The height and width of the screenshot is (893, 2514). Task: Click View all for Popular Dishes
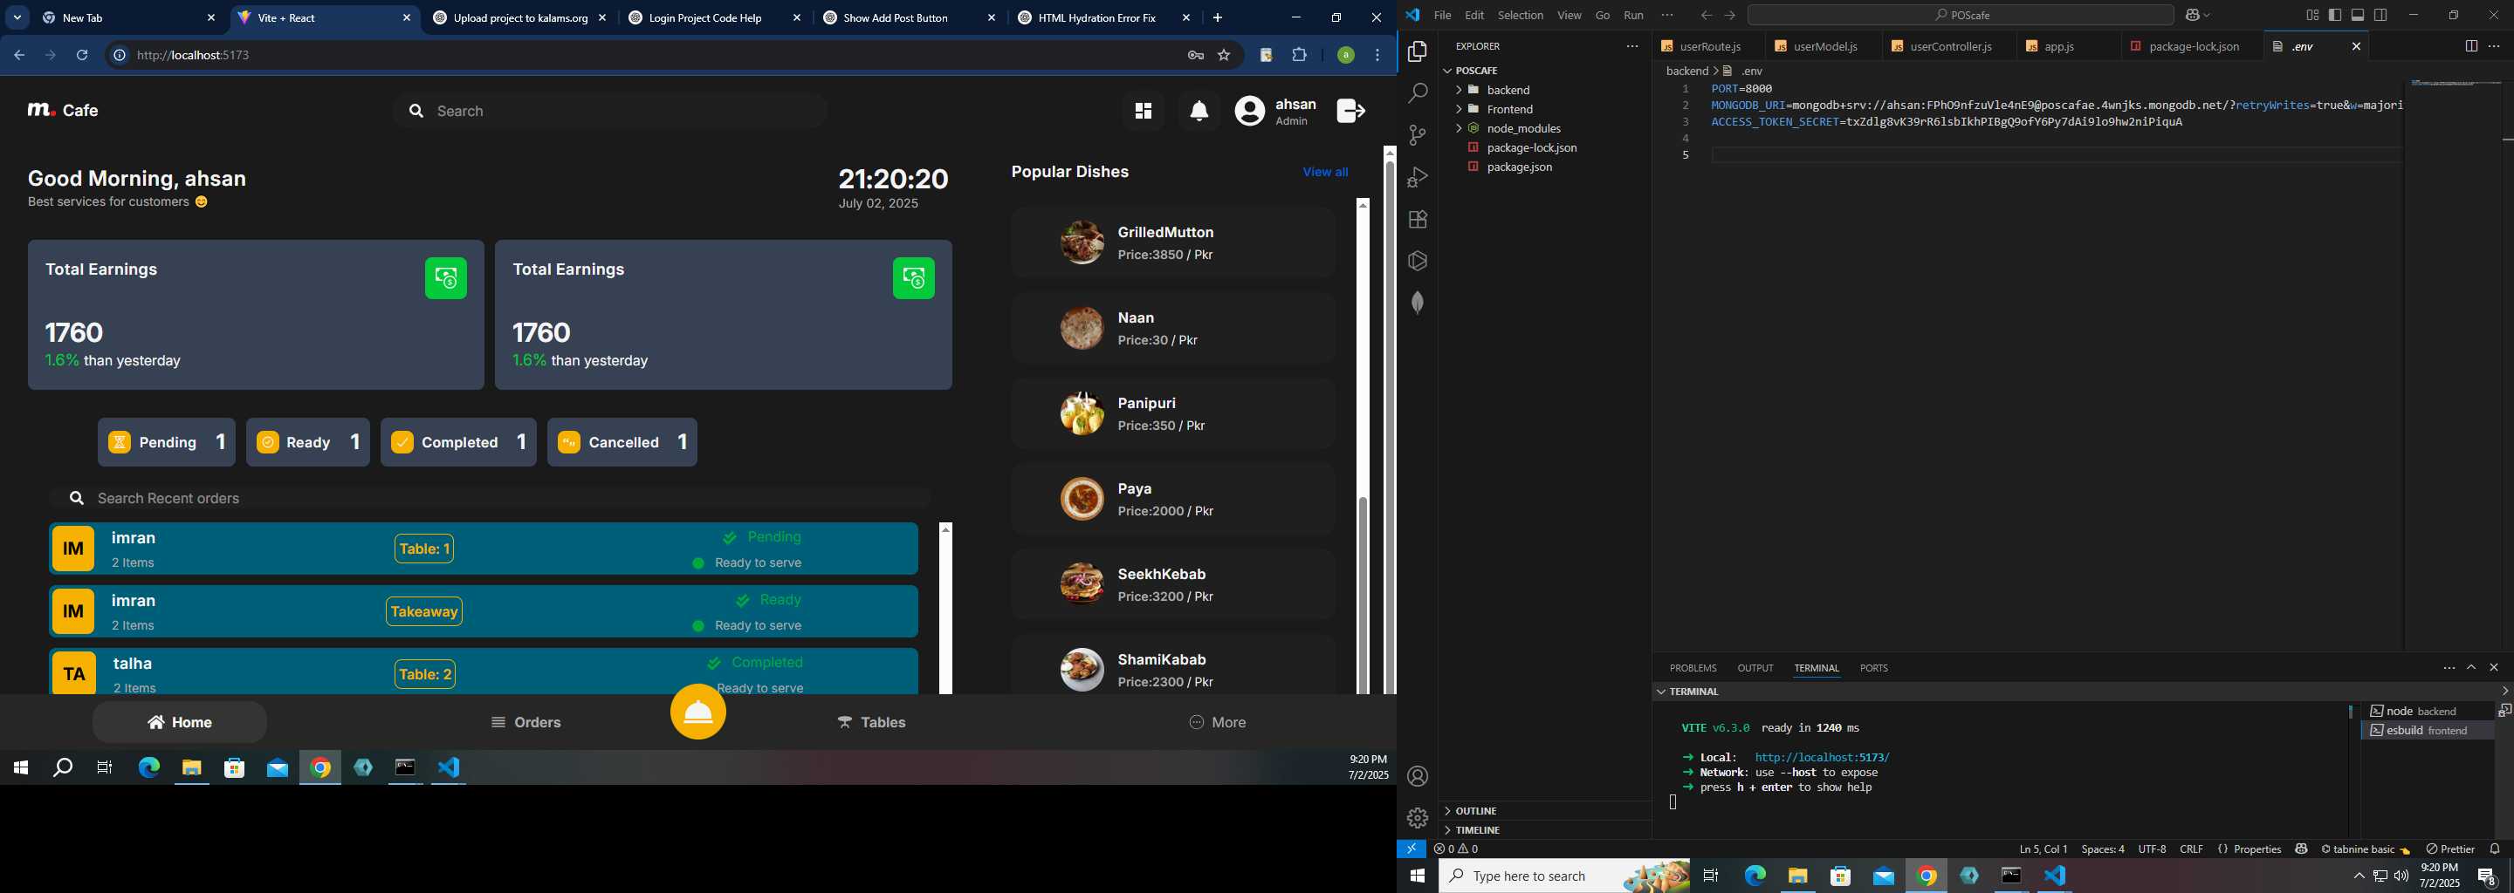click(x=1324, y=172)
